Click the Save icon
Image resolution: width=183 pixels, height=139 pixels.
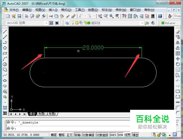point(19,16)
